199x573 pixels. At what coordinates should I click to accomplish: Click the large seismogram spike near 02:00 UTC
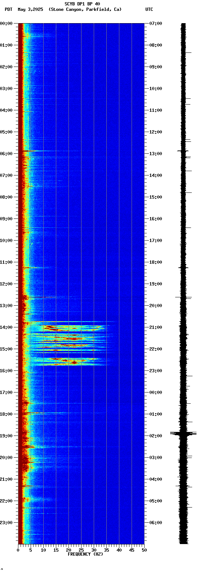pos(183,433)
